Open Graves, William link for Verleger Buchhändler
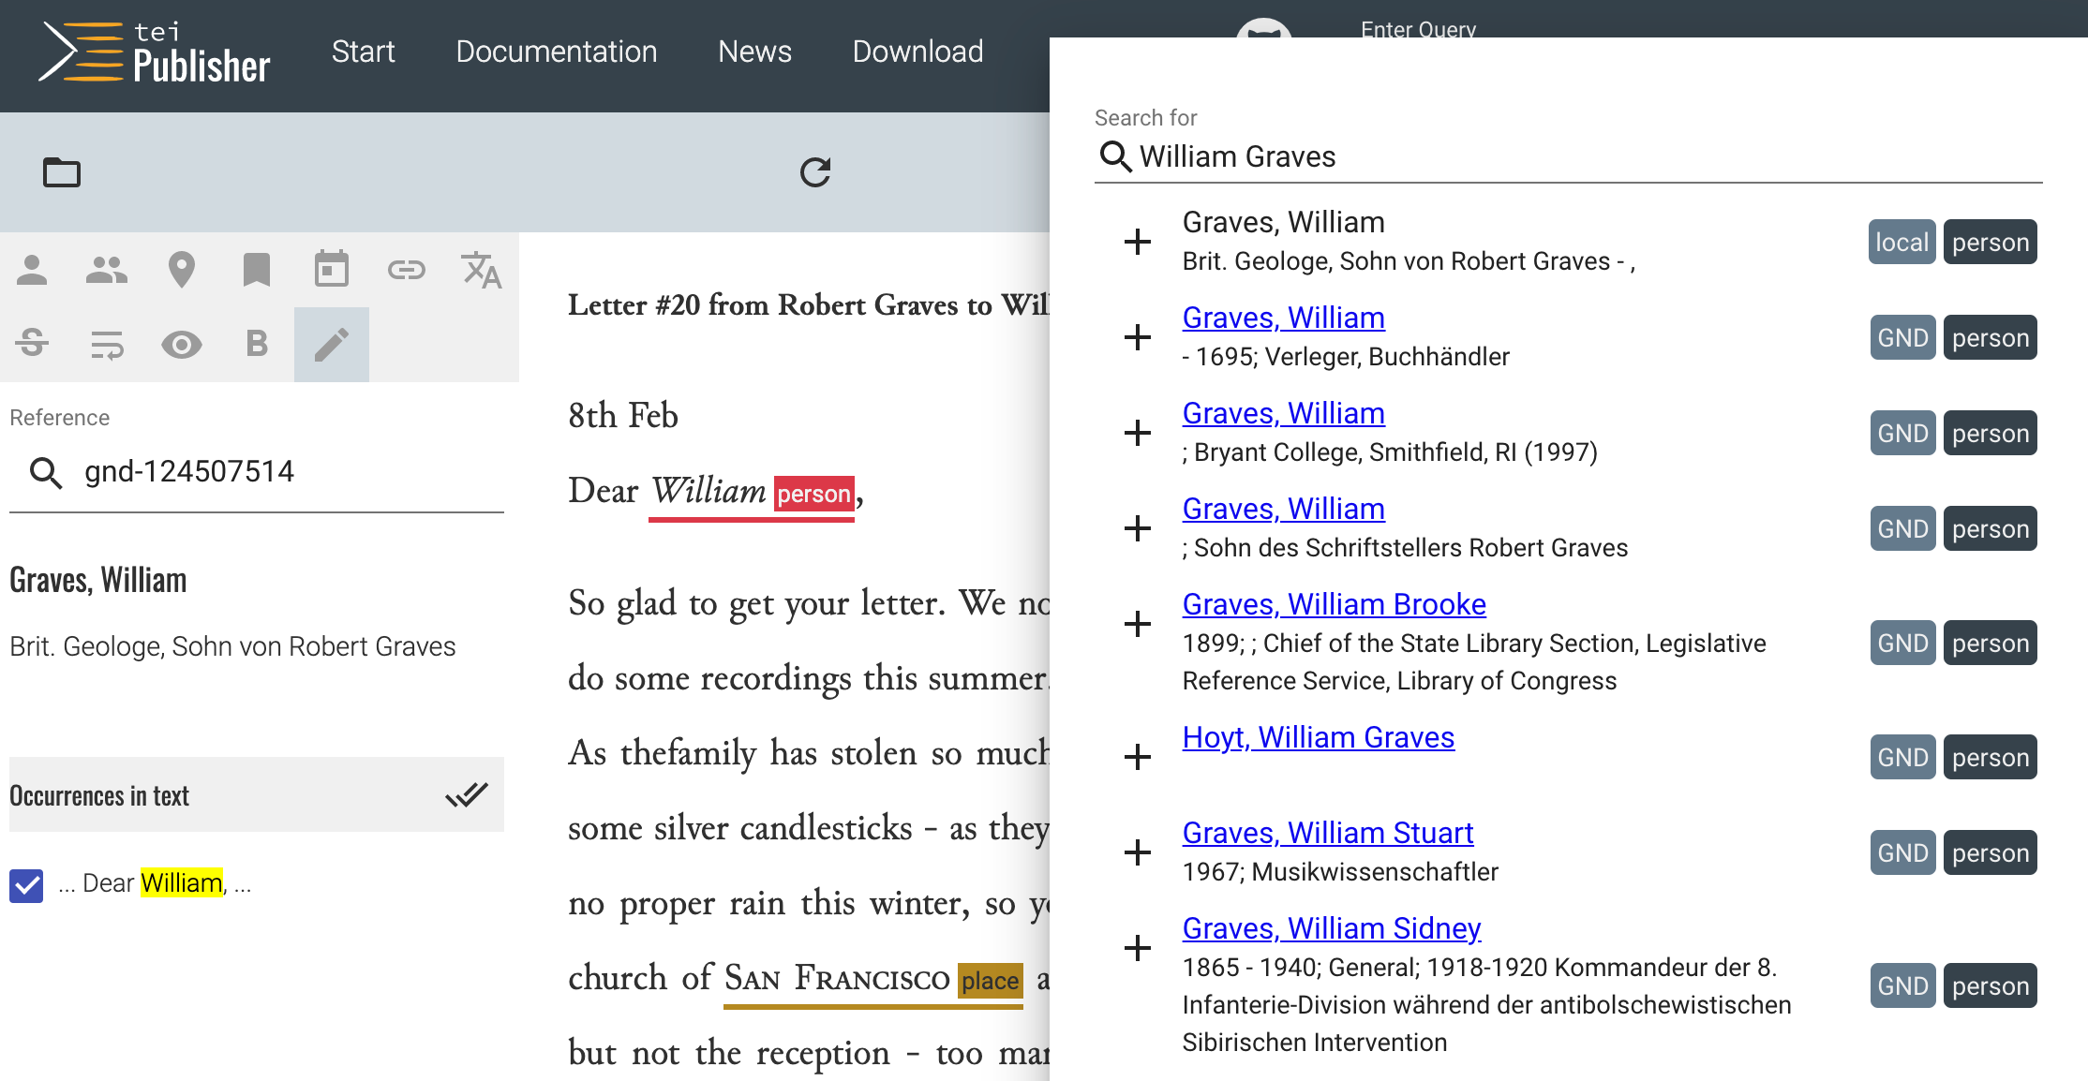Viewport: 2088px width, 1081px height. [x=1283, y=318]
